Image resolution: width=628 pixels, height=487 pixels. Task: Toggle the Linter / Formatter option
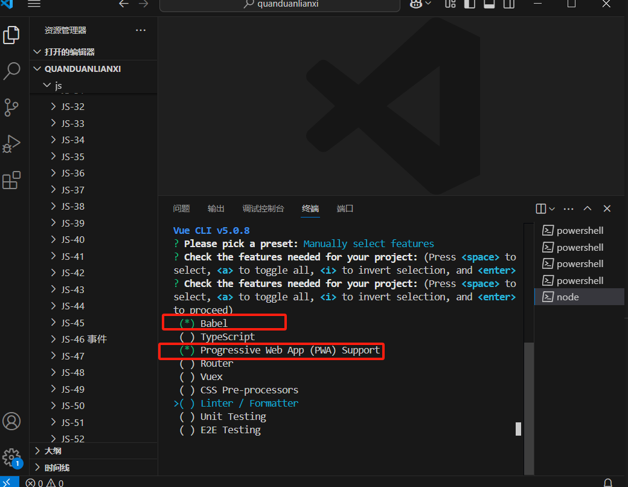tap(236, 403)
